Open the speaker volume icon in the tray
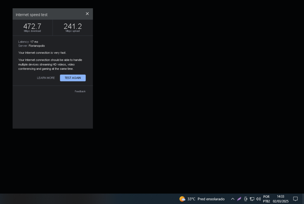Viewport: 304px width, 204px height. click(x=258, y=199)
